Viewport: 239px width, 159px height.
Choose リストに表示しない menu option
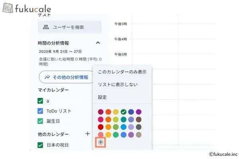pos(118,85)
